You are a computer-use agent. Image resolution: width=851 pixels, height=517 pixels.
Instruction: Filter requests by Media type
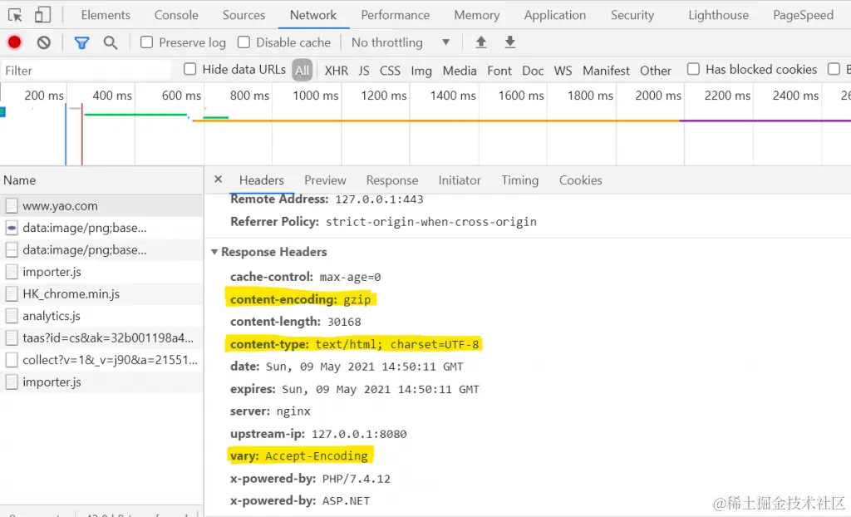tap(459, 71)
